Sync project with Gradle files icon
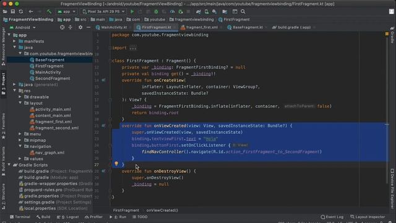This screenshot has width=396, height=223. click(x=199, y=12)
